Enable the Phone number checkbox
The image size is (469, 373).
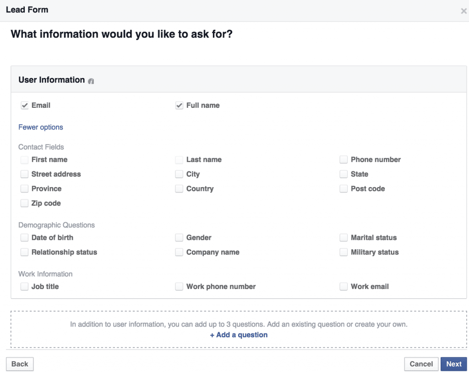pyautogui.click(x=344, y=160)
